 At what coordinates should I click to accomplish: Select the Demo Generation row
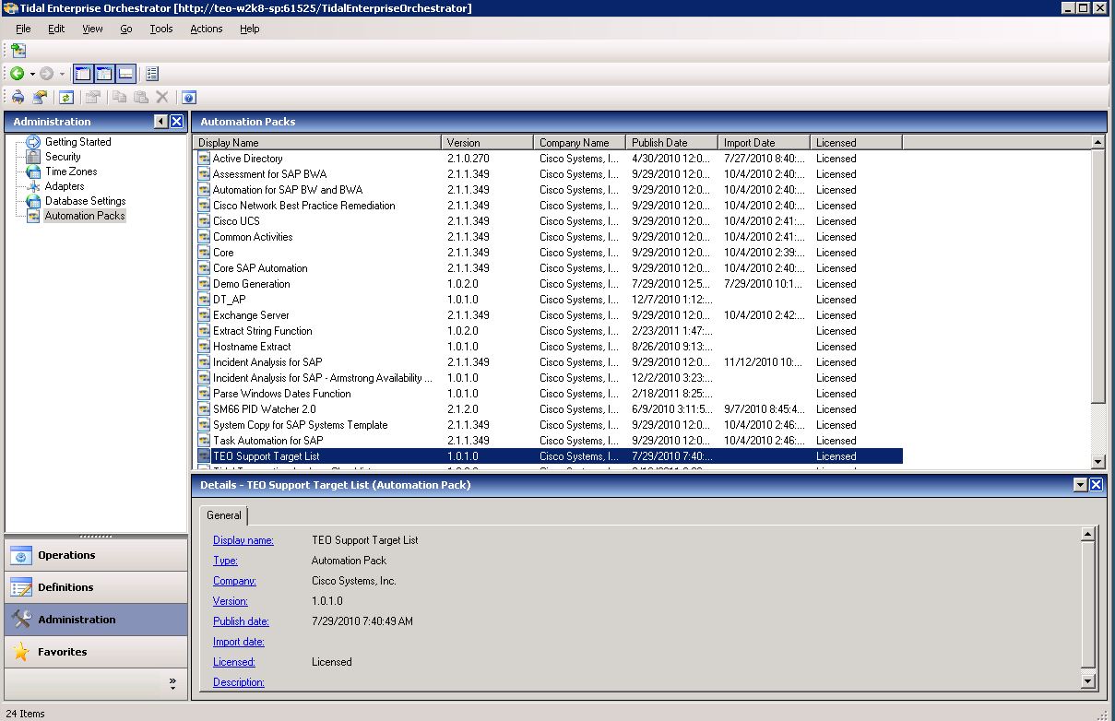tap(548, 284)
